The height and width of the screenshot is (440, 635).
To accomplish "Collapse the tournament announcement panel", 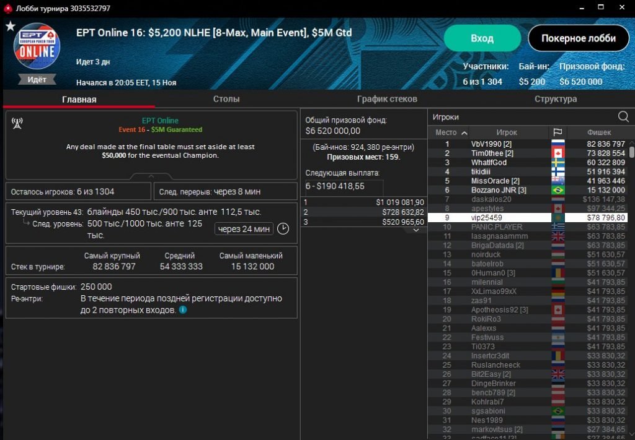I will (151, 176).
